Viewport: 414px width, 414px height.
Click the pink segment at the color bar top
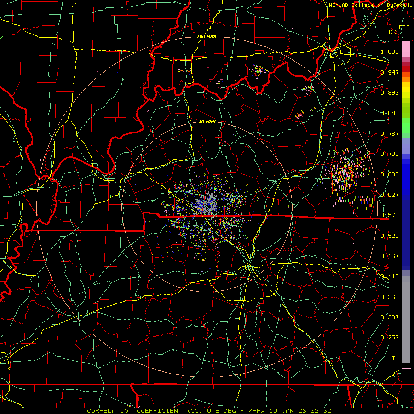click(x=406, y=49)
